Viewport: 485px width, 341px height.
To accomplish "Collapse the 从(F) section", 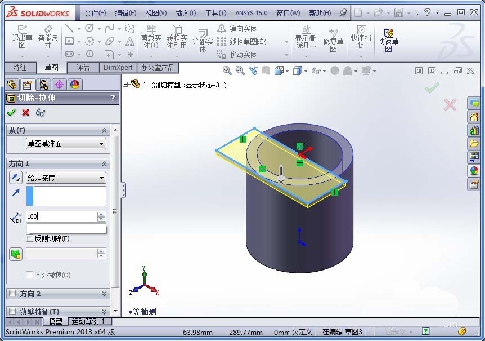I will (x=105, y=131).
